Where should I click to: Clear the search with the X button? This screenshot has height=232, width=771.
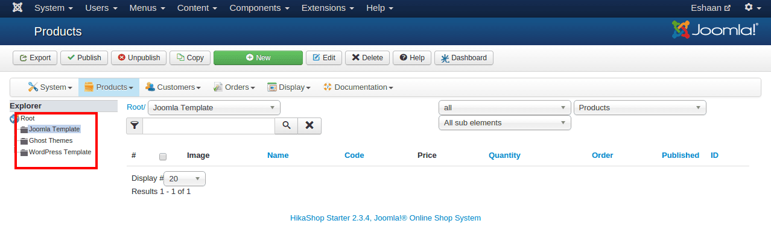pyautogui.click(x=309, y=125)
